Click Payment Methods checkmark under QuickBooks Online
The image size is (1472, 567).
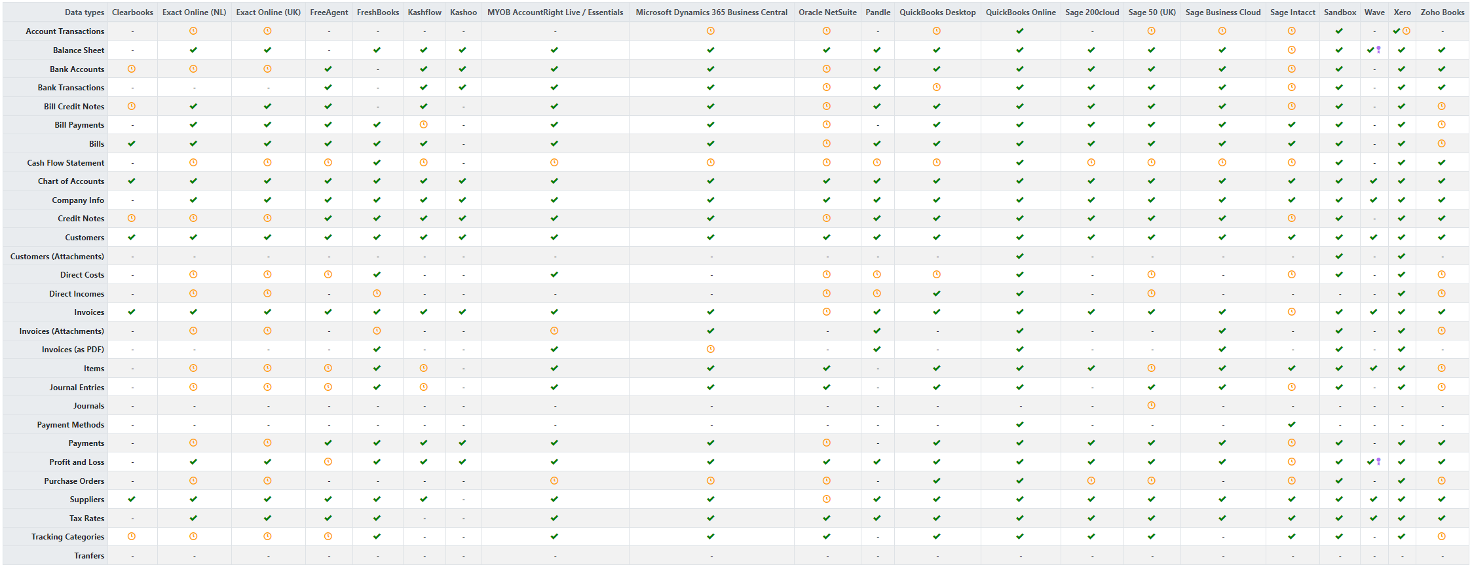pos(1020,424)
